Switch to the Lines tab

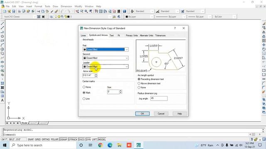[83, 36]
